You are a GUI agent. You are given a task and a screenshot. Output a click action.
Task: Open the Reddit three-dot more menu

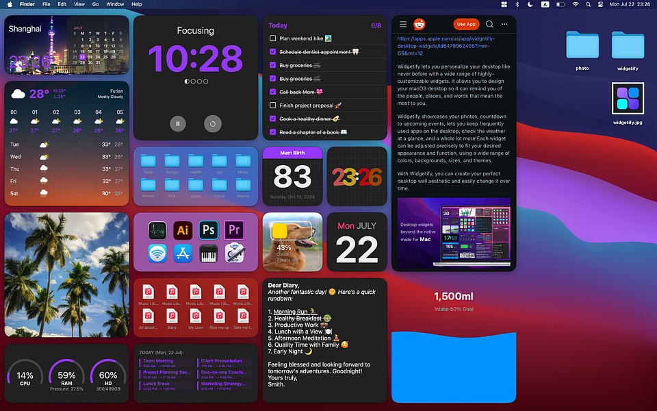[504, 24]
